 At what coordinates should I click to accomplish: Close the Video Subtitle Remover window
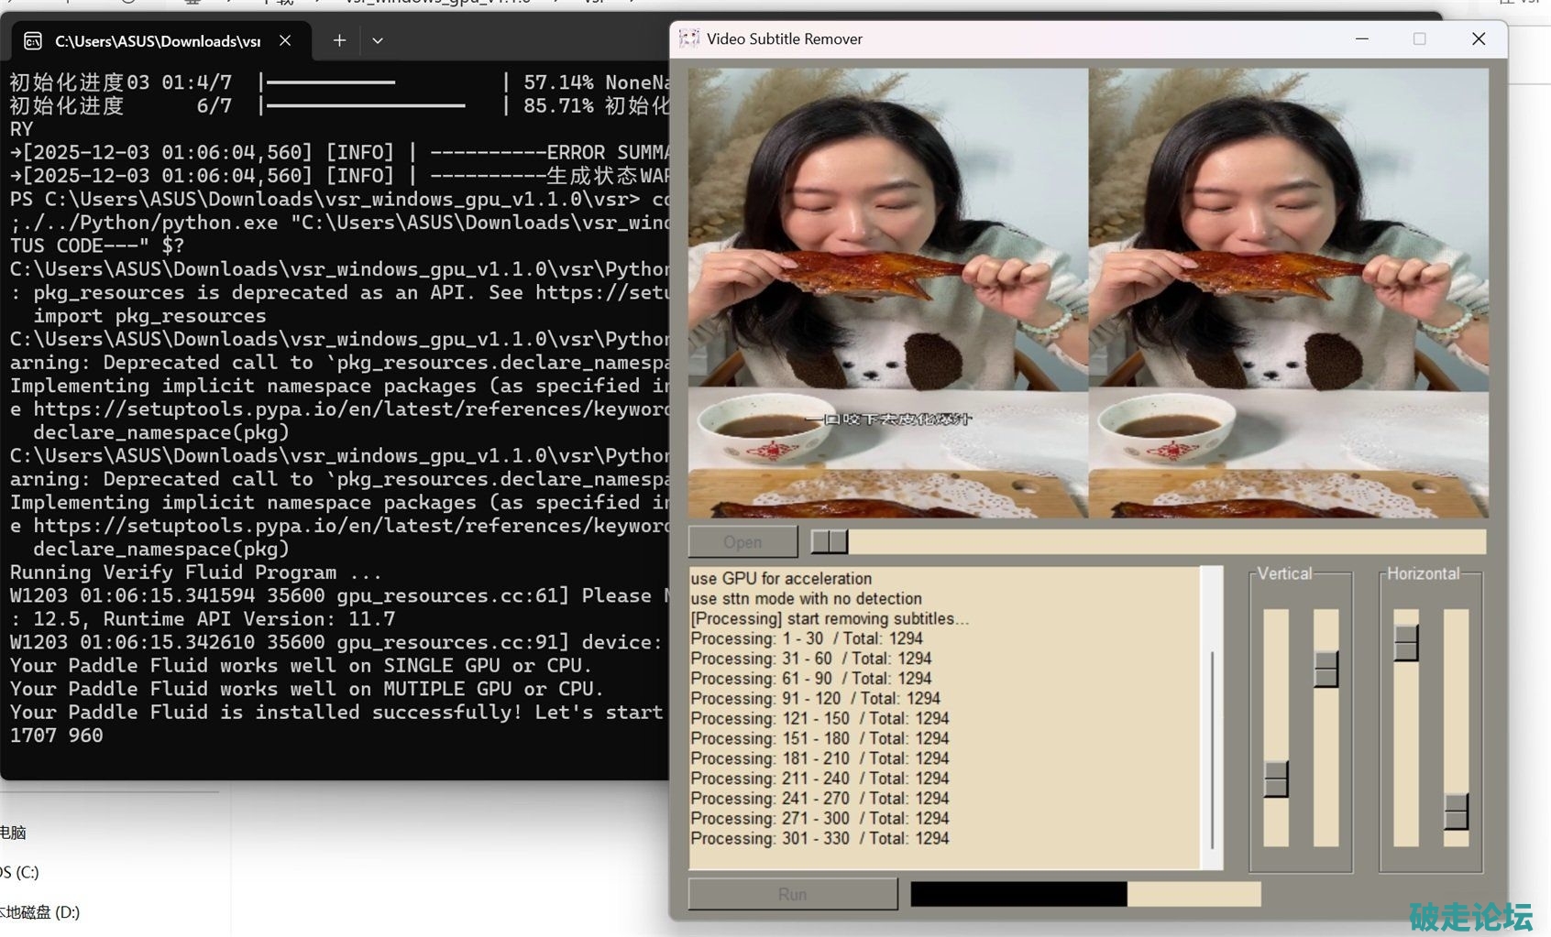pos(1478,38)
